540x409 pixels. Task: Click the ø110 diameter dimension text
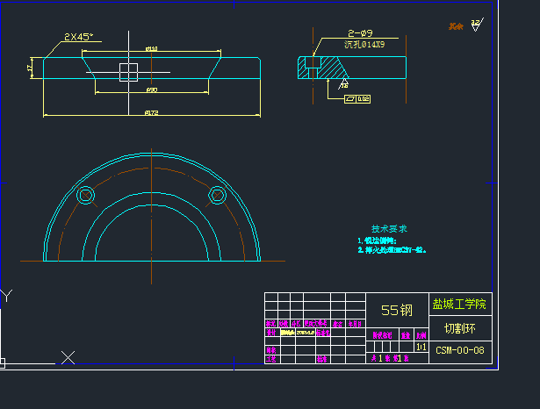pos(152,48)
